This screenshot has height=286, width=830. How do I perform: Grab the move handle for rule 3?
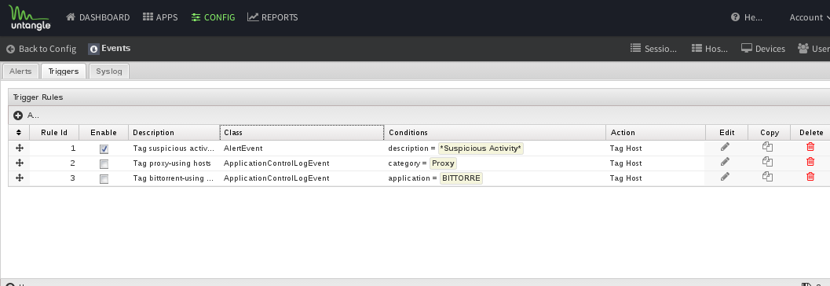(19, 178)
